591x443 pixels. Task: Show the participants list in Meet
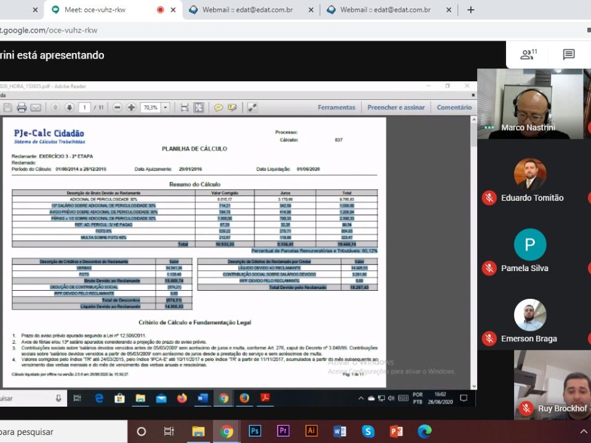pos(528,55)
